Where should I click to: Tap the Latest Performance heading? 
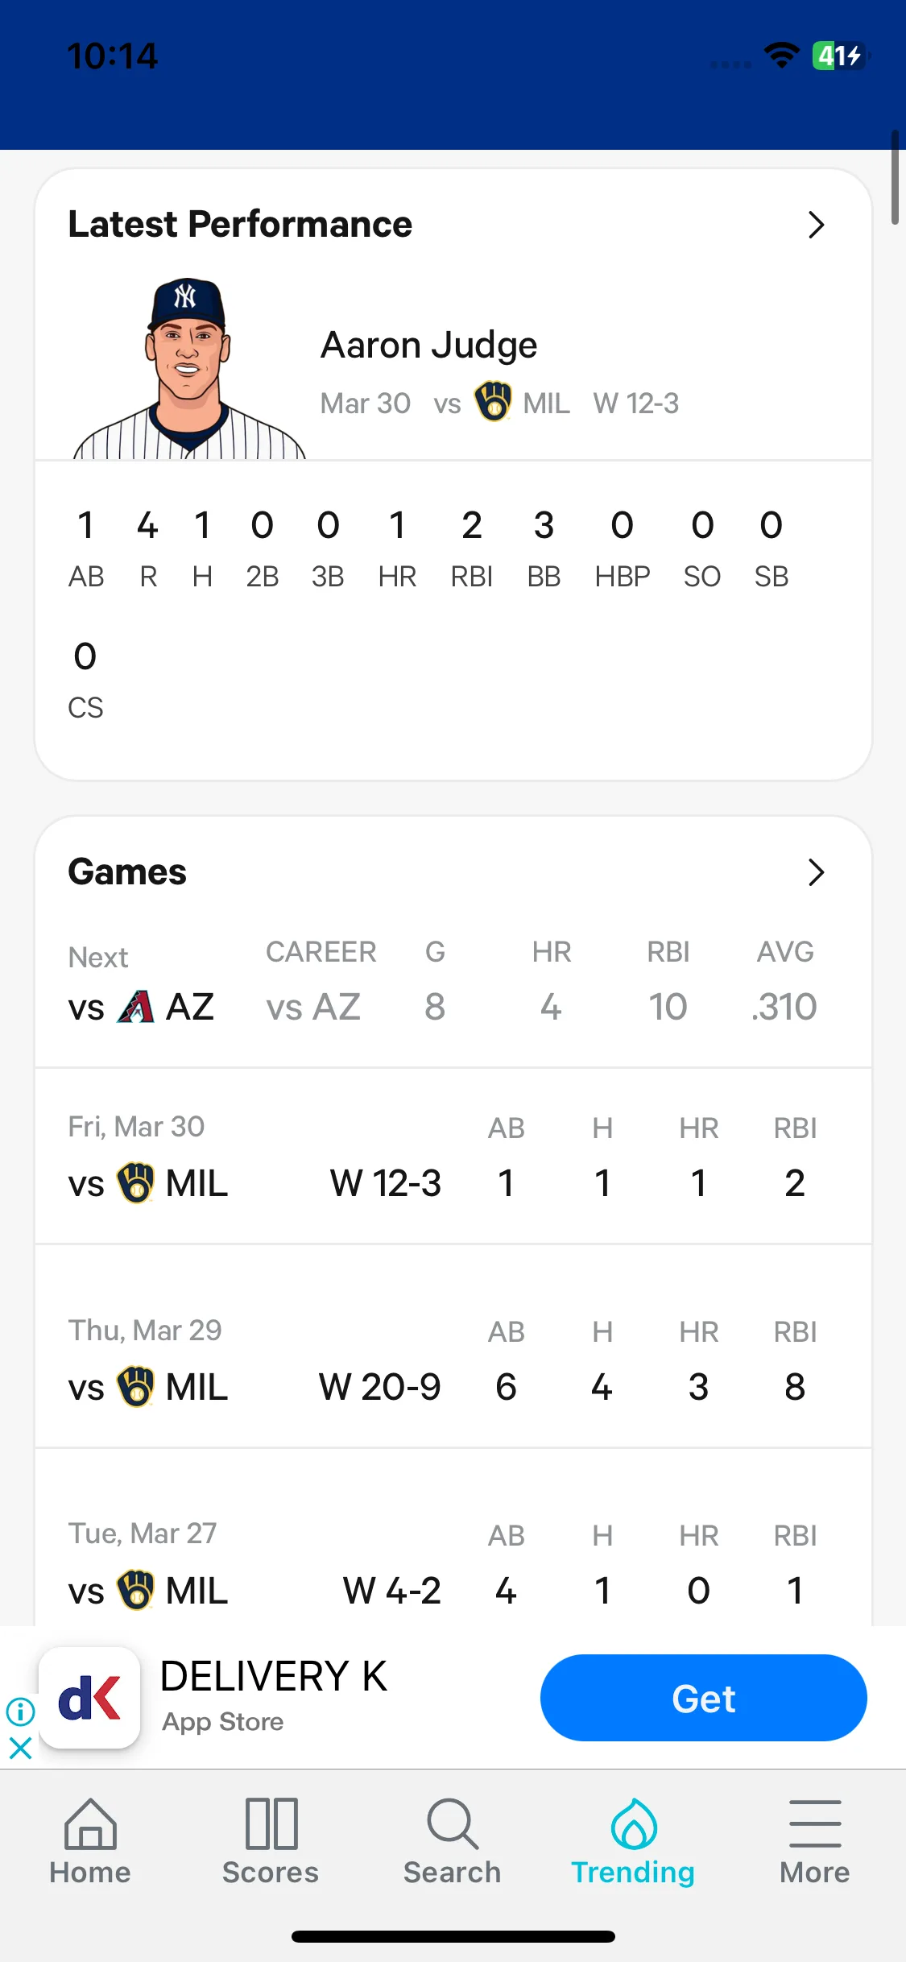pyautogui.click(x=240, y=224)
